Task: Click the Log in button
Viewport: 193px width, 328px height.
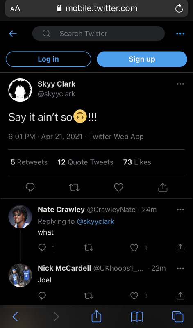Action: pyautogui.click(x=48, y=59)
